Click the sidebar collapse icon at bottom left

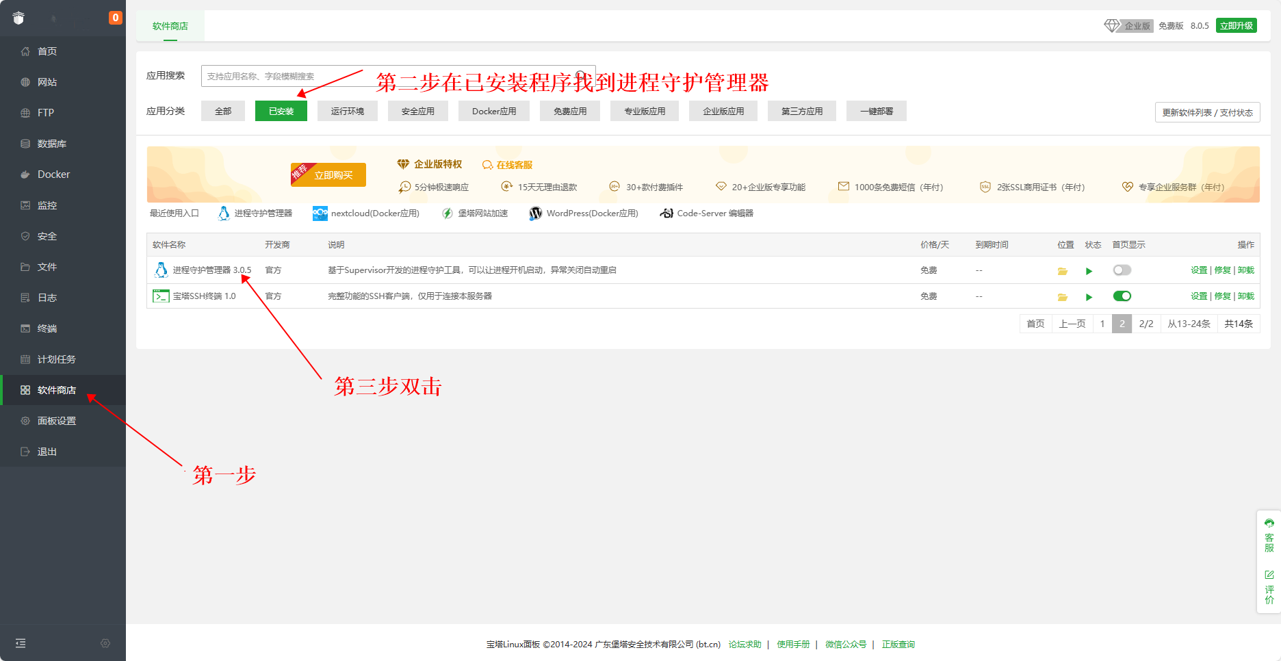pyautogui.click(x=21, y=643)
